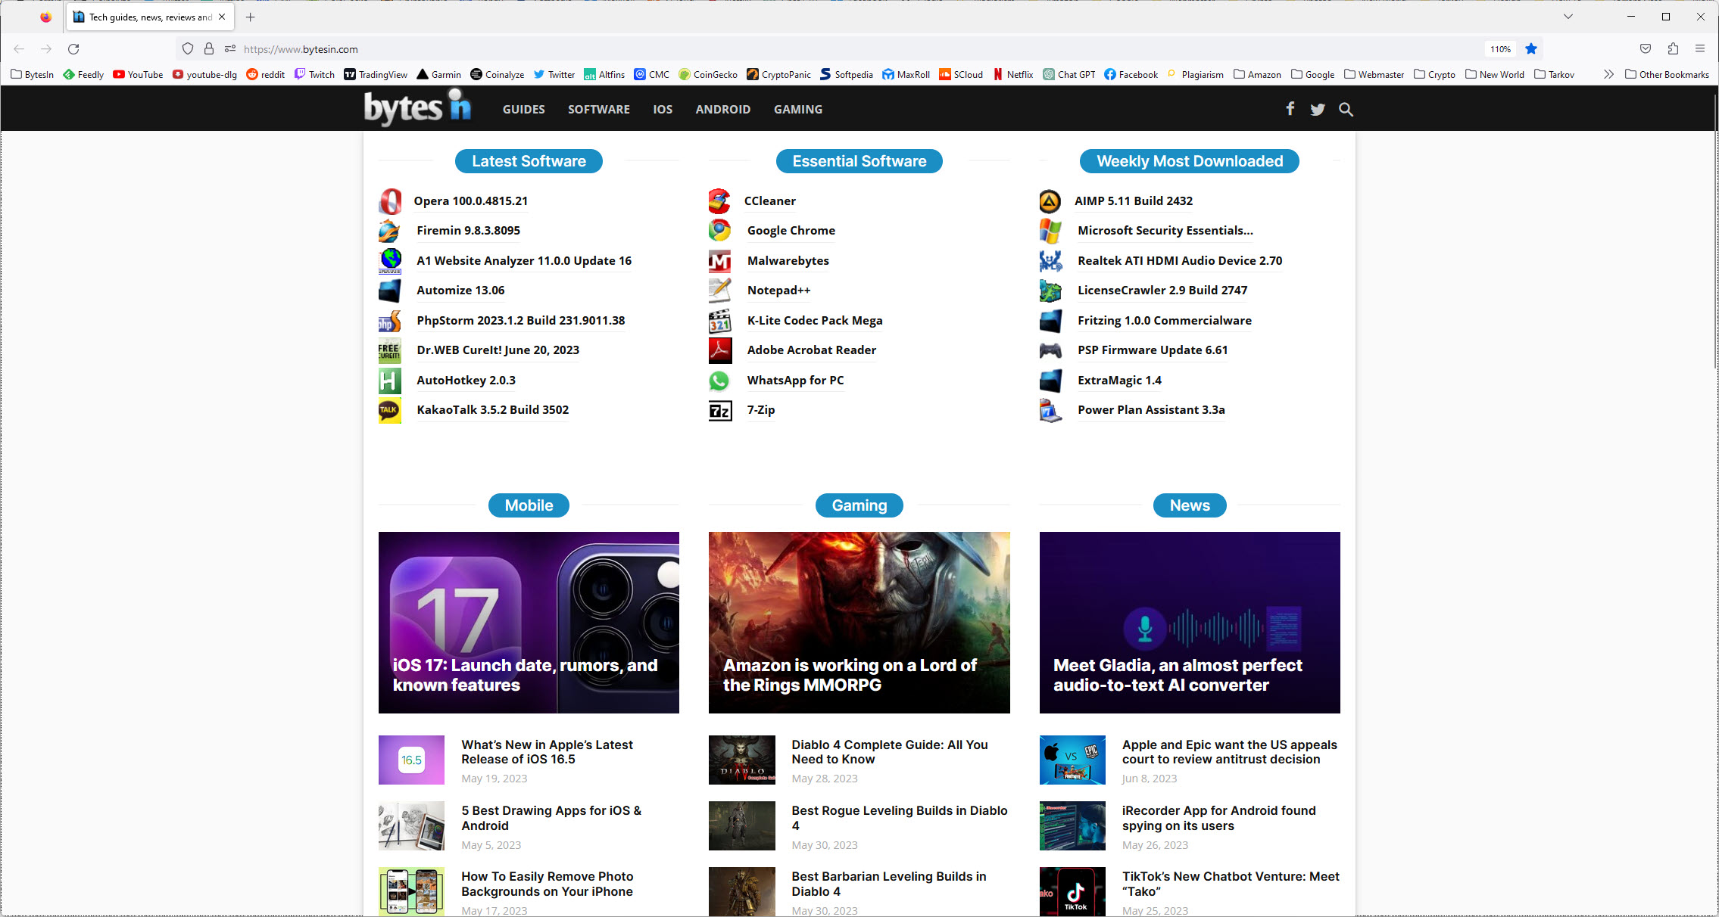Click the PSP Firmware Update gamepad icon
Viewport: 1719px width, 917px height.
[1050, 350]
